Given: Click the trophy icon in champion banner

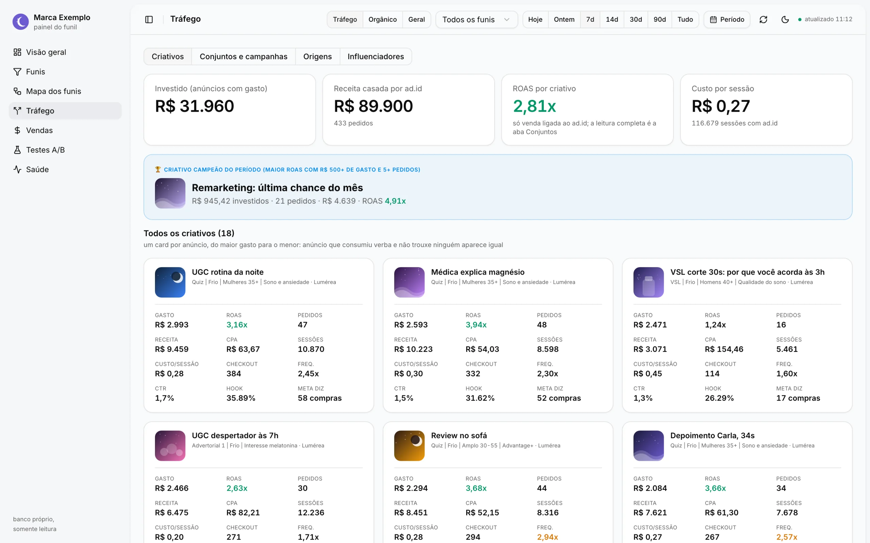Looking at the screenshot, I should (x=158, y=169).
